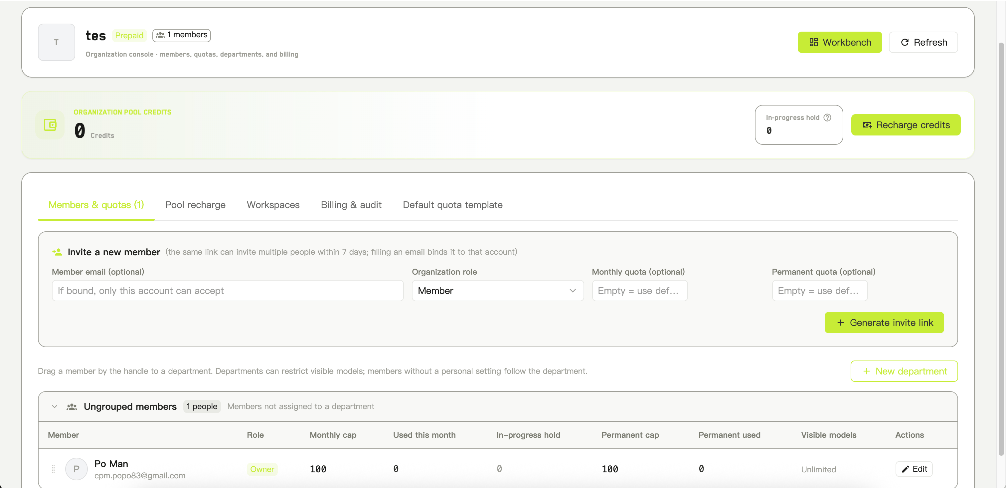Click the organization pool wallet icon
This screenshot has width=1006, height=488.
(x=50, y=124)
